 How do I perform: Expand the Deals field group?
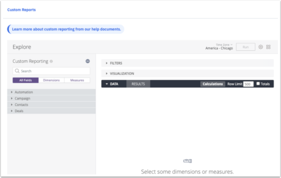pyautogui.click(x=19, y=111)
